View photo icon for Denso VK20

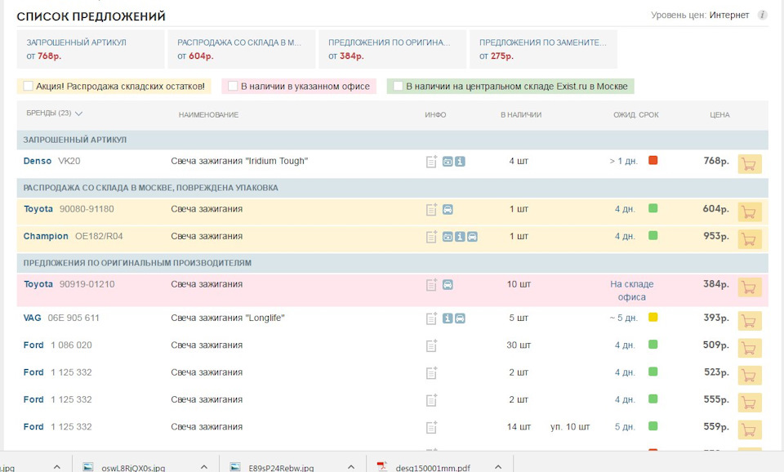pyautogui.click(x=448, y=162)
